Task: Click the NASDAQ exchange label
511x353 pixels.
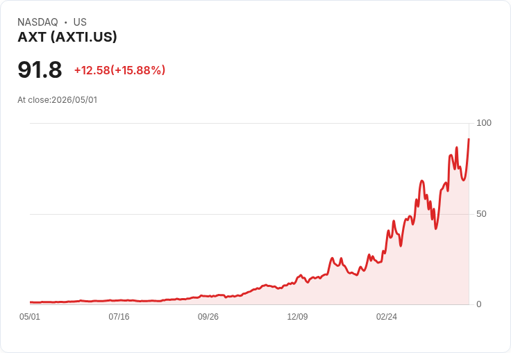Action: click(x=37, y=22)
